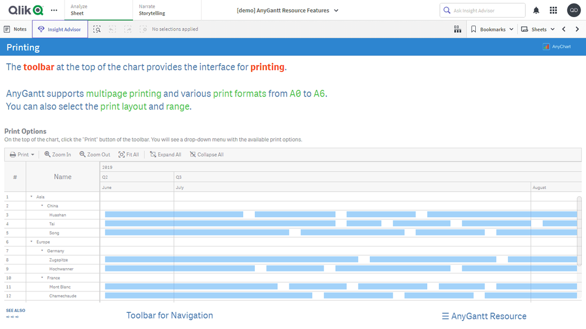Expand the Bookmarks dropdown

(492, 29)
